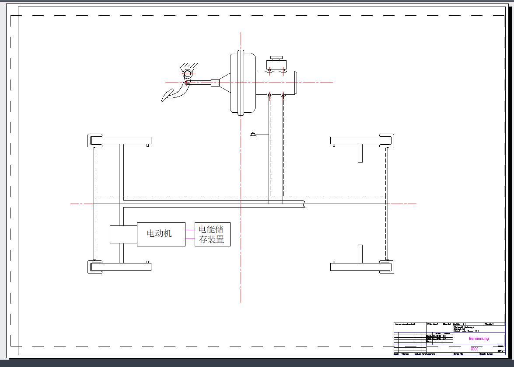
Task: Click the top-left cell of title block
Action: coord(410,327)
